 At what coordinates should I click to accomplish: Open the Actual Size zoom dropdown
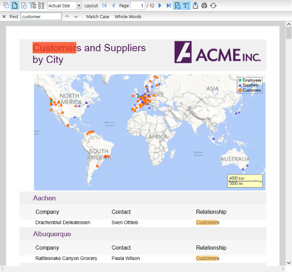[79, 6]
